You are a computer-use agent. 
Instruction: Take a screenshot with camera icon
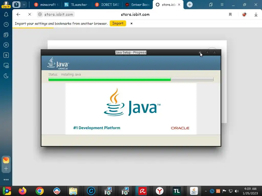6,66
